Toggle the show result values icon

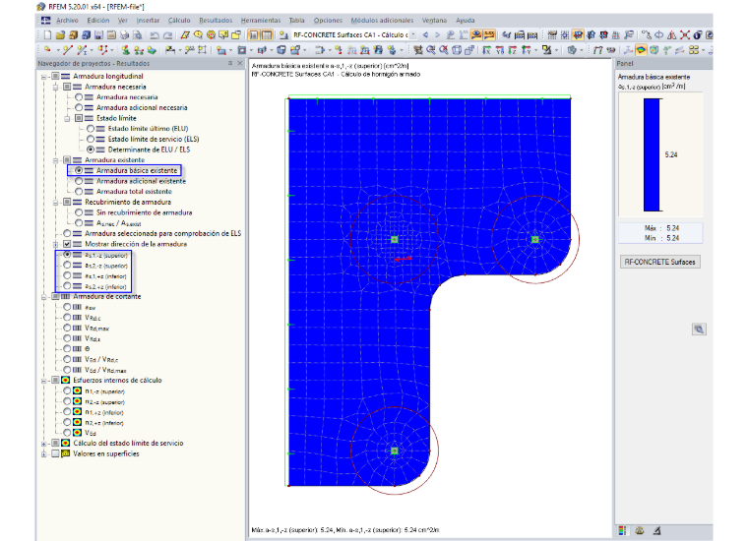[x=488, y=34]
